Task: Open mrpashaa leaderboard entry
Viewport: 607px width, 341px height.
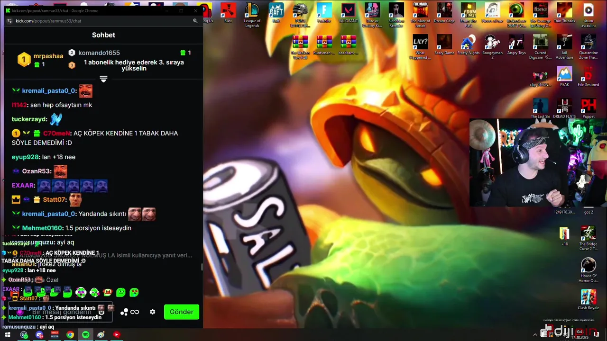Action: point(40,59)
